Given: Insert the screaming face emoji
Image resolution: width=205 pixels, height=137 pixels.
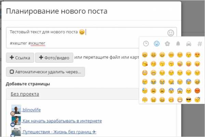Looking at the screenshot, I should 180,91.
